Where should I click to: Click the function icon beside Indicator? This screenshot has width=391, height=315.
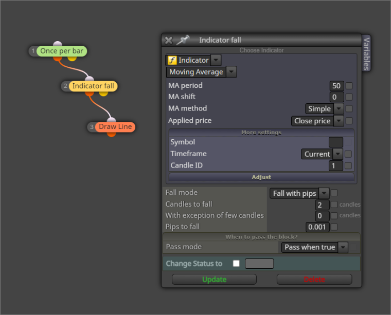pos(172,60)
